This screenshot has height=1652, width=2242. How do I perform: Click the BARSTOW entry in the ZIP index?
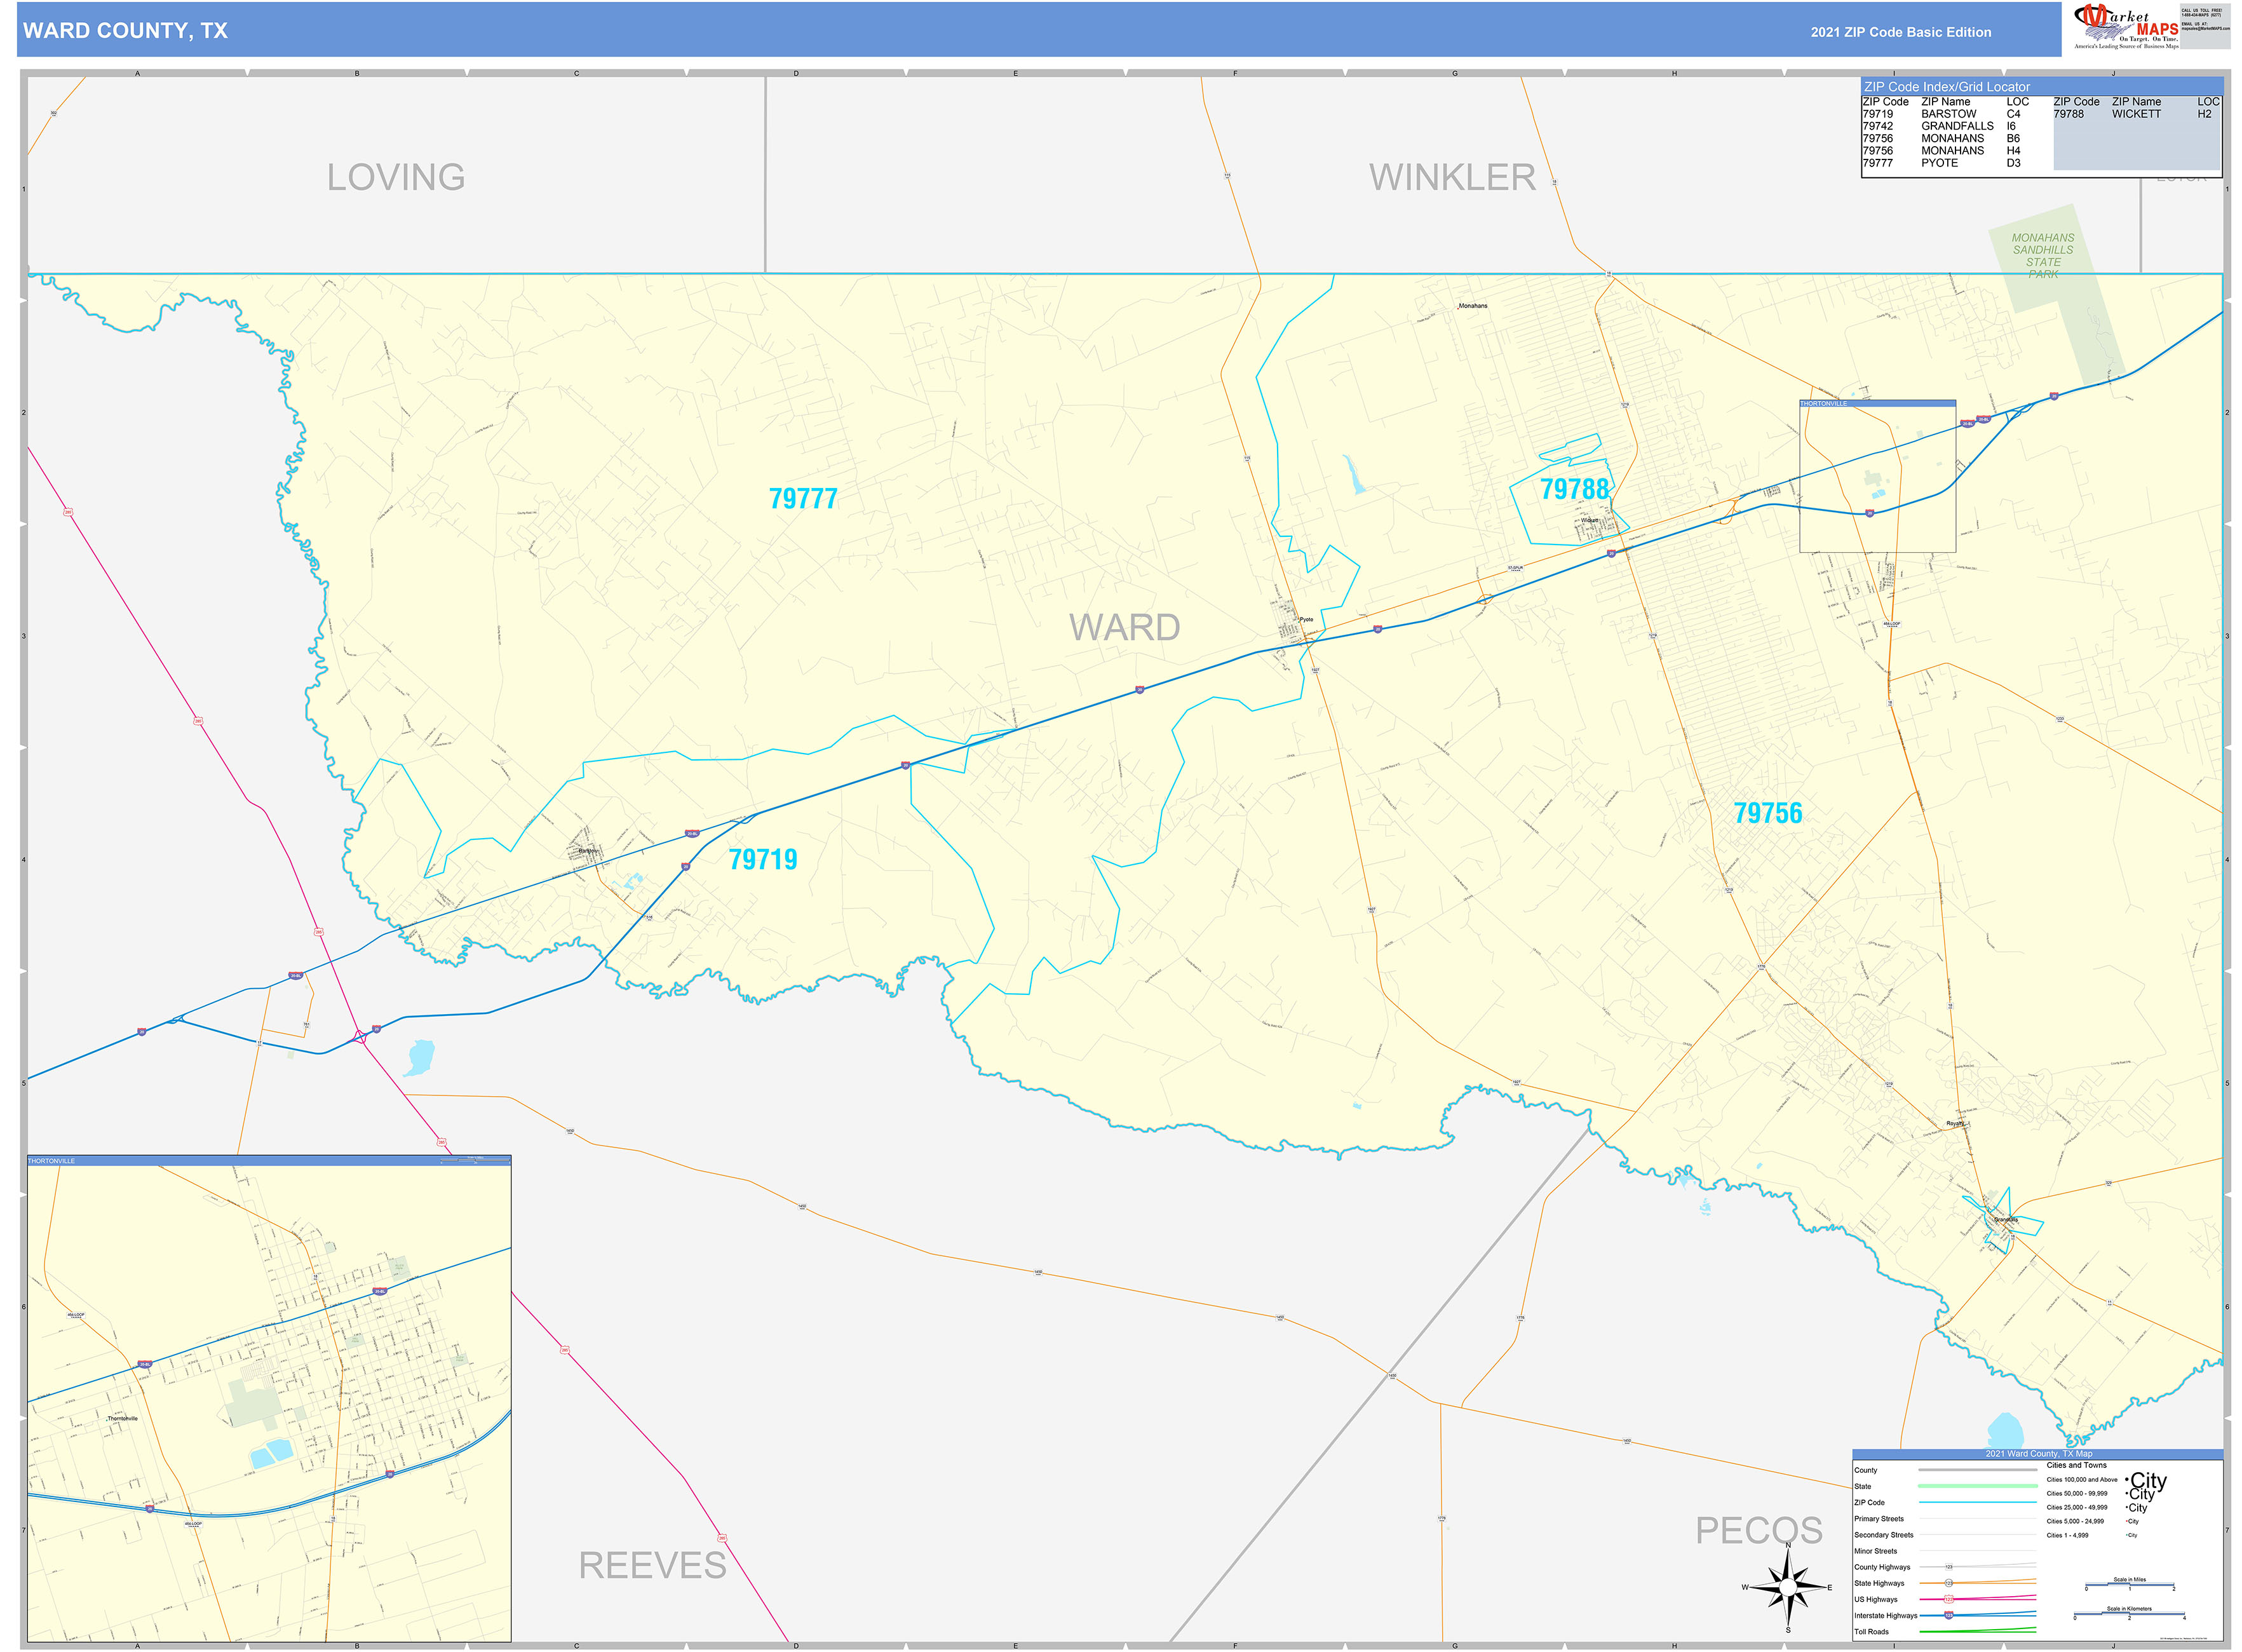(1950, 114)
